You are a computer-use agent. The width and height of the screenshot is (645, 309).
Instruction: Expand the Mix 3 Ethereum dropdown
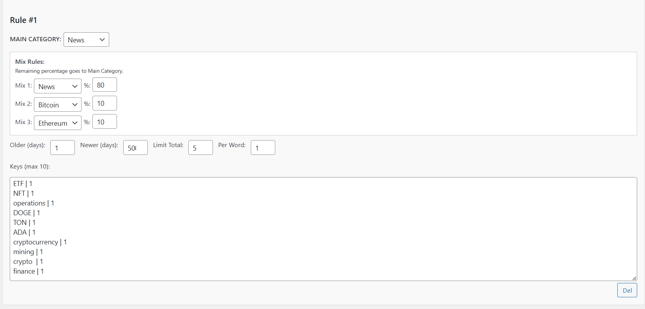click(58, 123)
